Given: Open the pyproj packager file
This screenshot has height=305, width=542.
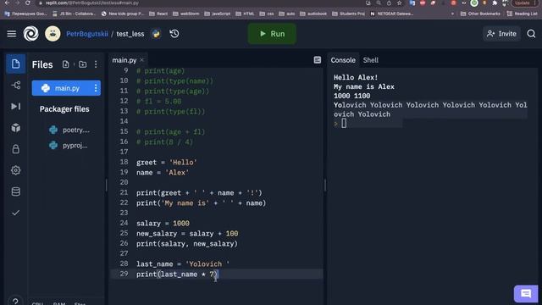Looking at the screenshot, I should click(69, 145).
